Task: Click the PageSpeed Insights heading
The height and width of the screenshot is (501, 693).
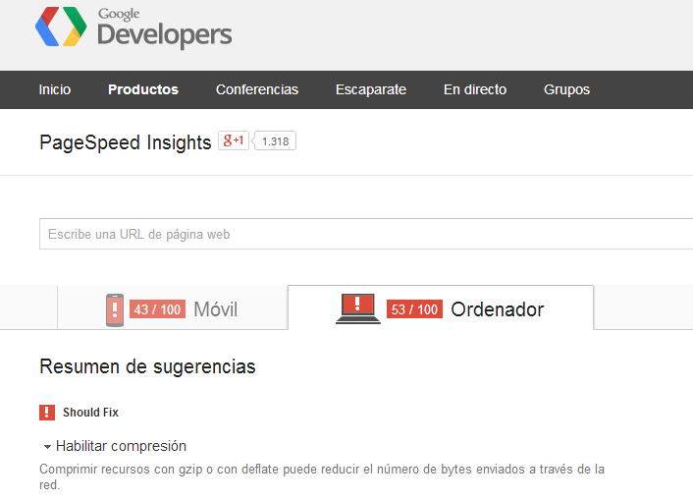Action: click(x=126, y=142)
